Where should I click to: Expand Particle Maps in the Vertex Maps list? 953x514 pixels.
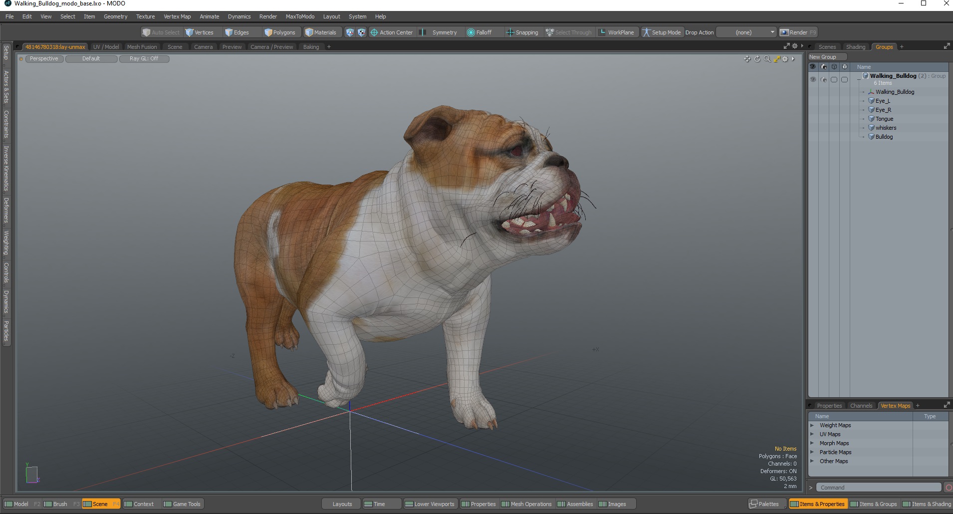click(x=812, y=452)
